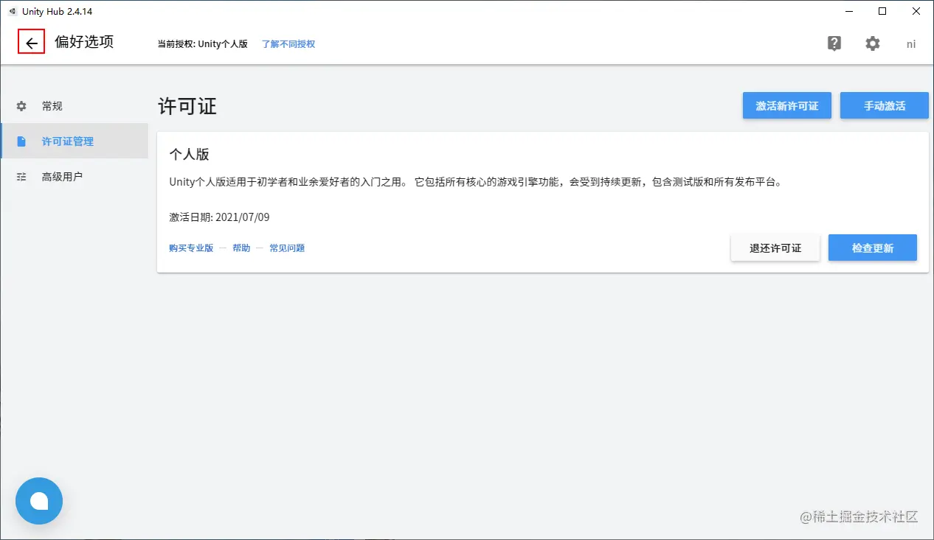Minimize the Unity Hub window

(x=848, y=11)
